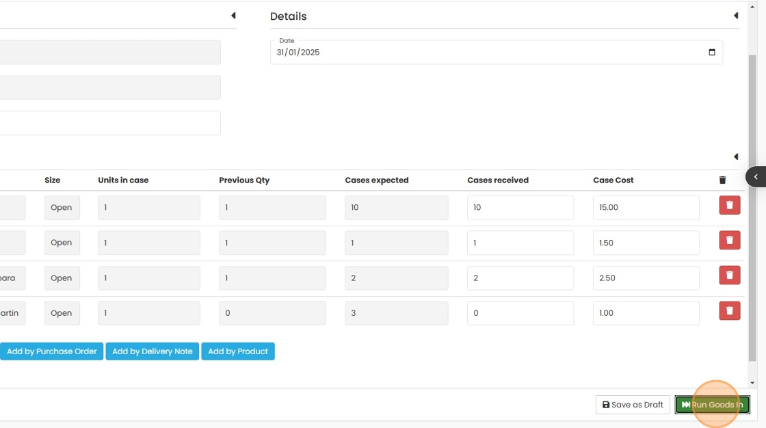Open the date picker calendar icon

[x=711, y=53]
